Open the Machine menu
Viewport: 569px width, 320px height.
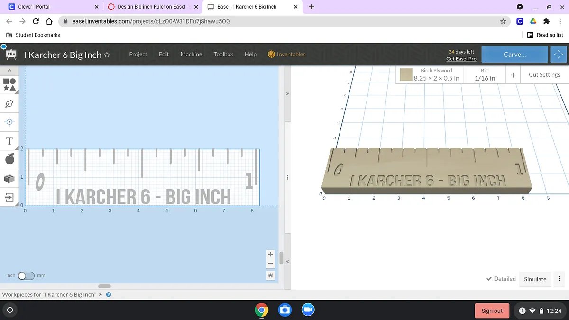pos(191,55)
